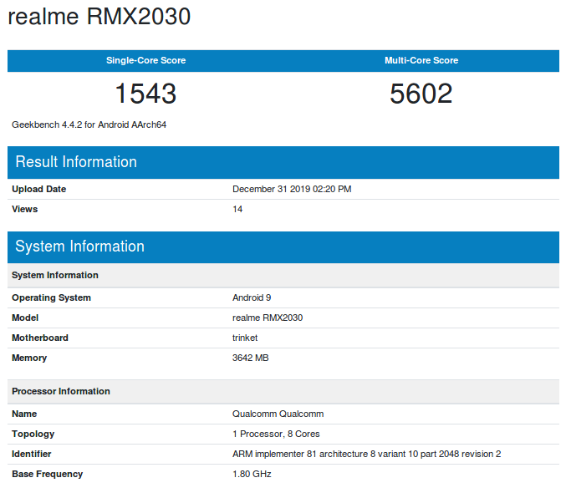Select the Processor Information subheader
The height and width of the screenshot is (493, 566).
tap(283, 392)
